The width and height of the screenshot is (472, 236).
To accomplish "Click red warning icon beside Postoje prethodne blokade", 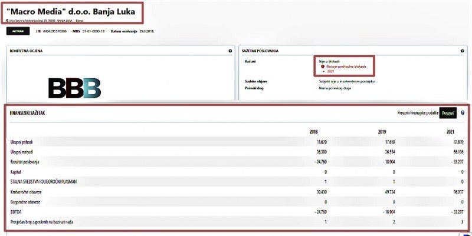I will pyautogui.click(x=323, y=67).
